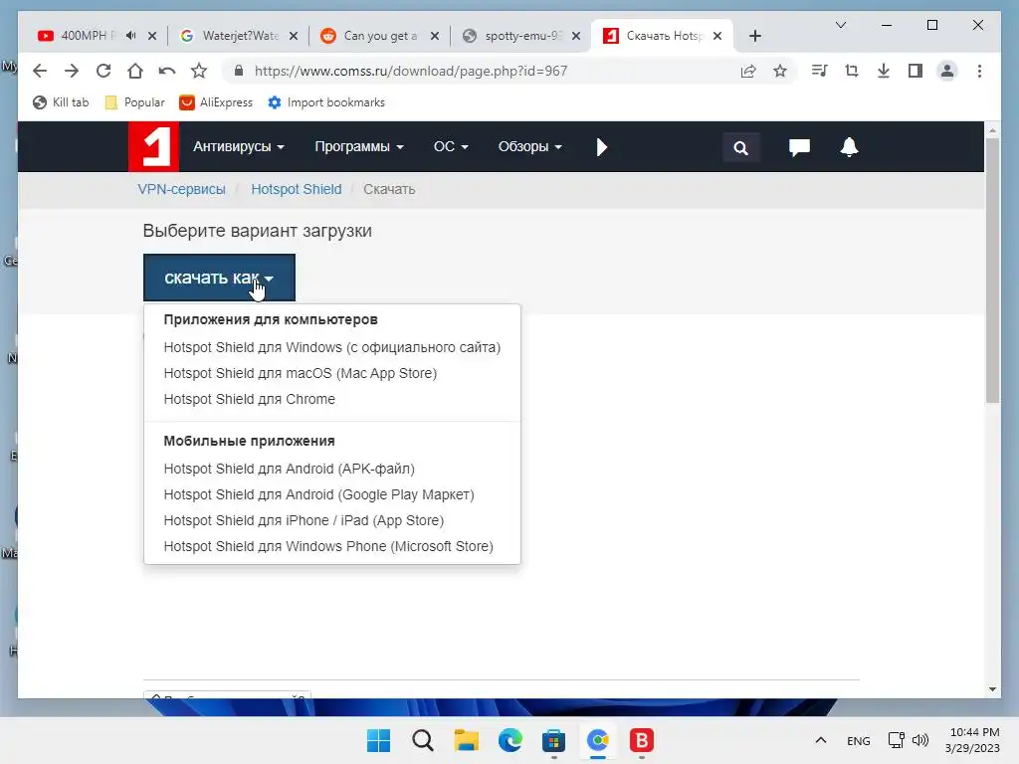Open the Windows Start menu
The image size is (1019, 764).
point(378,740)
